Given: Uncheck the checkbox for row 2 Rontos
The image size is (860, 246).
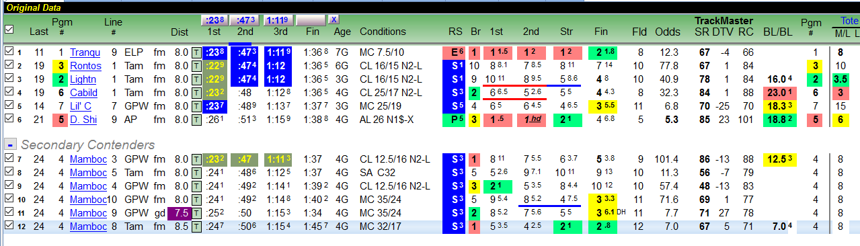Looking at the screenshot, I should (x=8, y=65).
